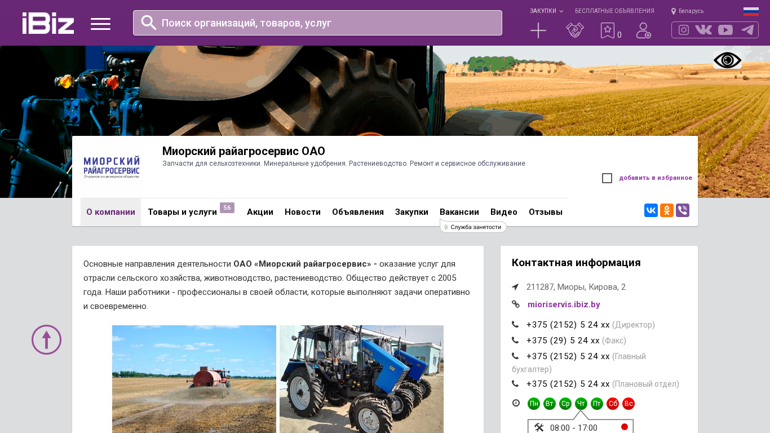
Task: Select Tuesday (Вт) schedule day
Action: pos(550,404)
